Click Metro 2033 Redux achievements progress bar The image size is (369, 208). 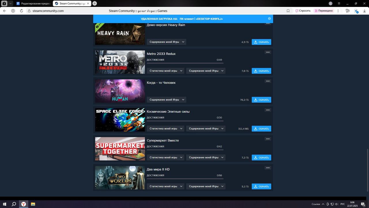click(185, 63)
